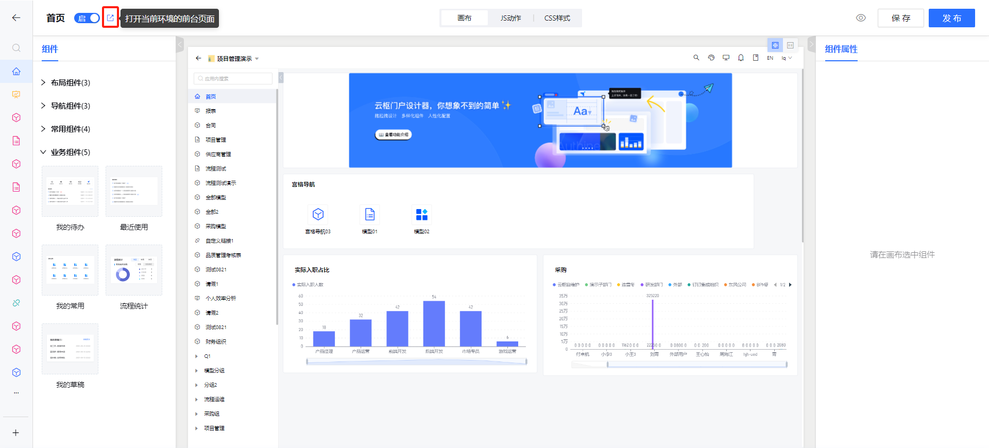Switch to the CSS样式 tab
Viewport: 989px width, 448px height.
[557, 18]
